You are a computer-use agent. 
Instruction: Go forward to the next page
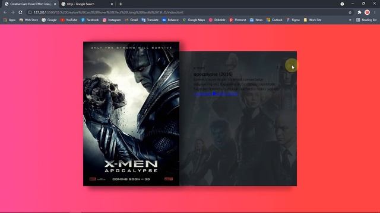pos(13,12)
